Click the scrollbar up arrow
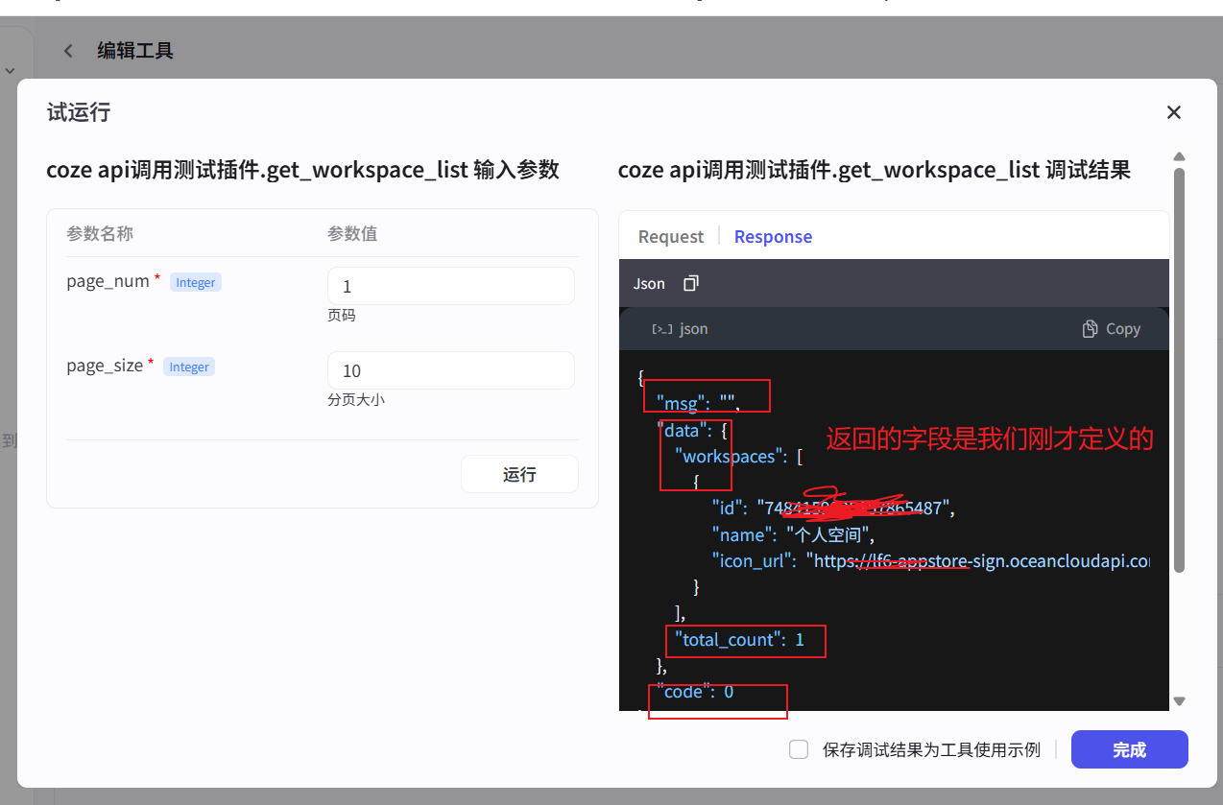Screen dimensions: 1223x805 pyautogui.click(x=1179, y=156)
